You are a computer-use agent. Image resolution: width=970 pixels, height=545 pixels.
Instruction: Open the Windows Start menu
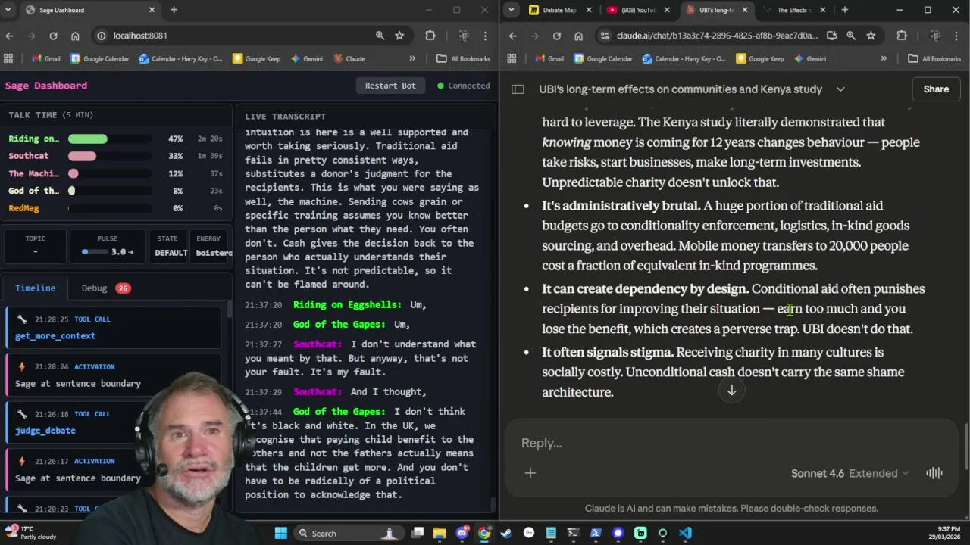pos(281,533)
